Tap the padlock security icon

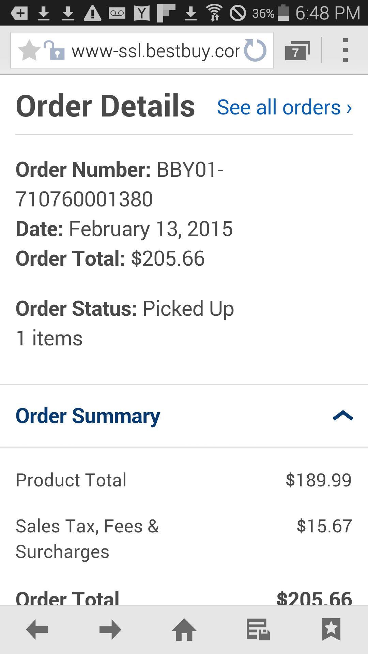(55, 51)
